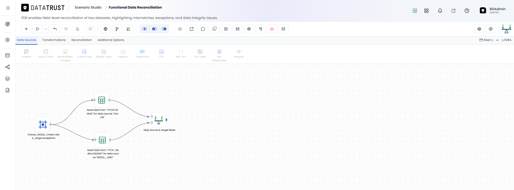
Task: Expand the run options dropdown arrow
Action: tap(46, 29)
